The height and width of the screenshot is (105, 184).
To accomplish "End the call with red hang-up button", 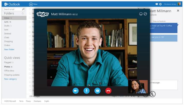I will tap(108, 91).
